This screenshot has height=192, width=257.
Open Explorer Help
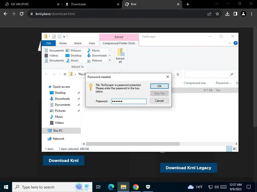pos(235,43)
